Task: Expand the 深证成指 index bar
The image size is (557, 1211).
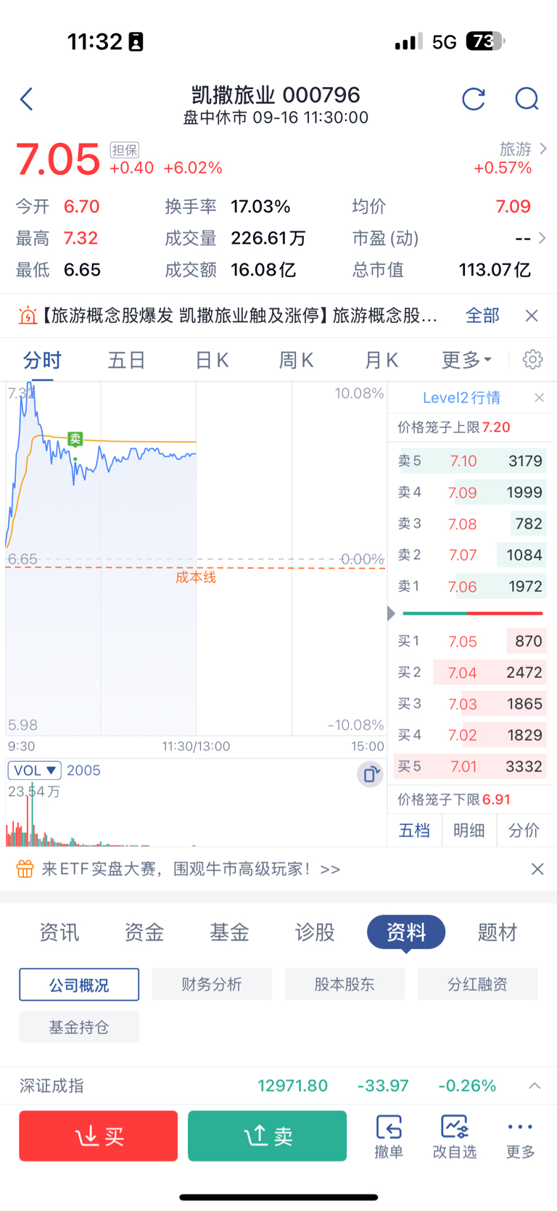Action: click(535, 1085)
